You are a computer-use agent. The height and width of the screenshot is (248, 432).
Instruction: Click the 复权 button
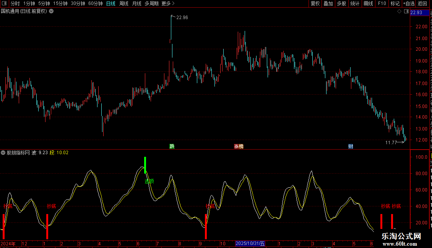pyautogui.click(x=315, y=3)
